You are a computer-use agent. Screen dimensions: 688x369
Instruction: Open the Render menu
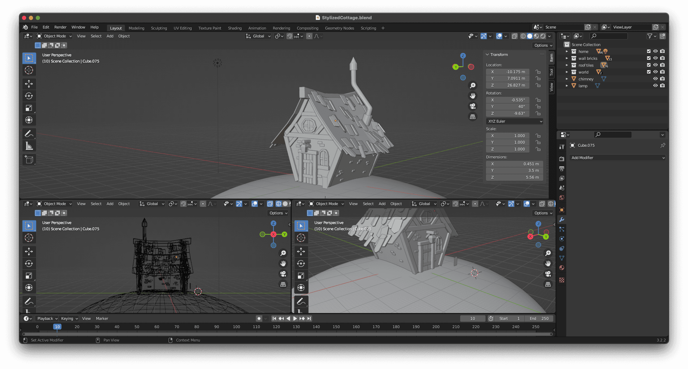point(60,27)
